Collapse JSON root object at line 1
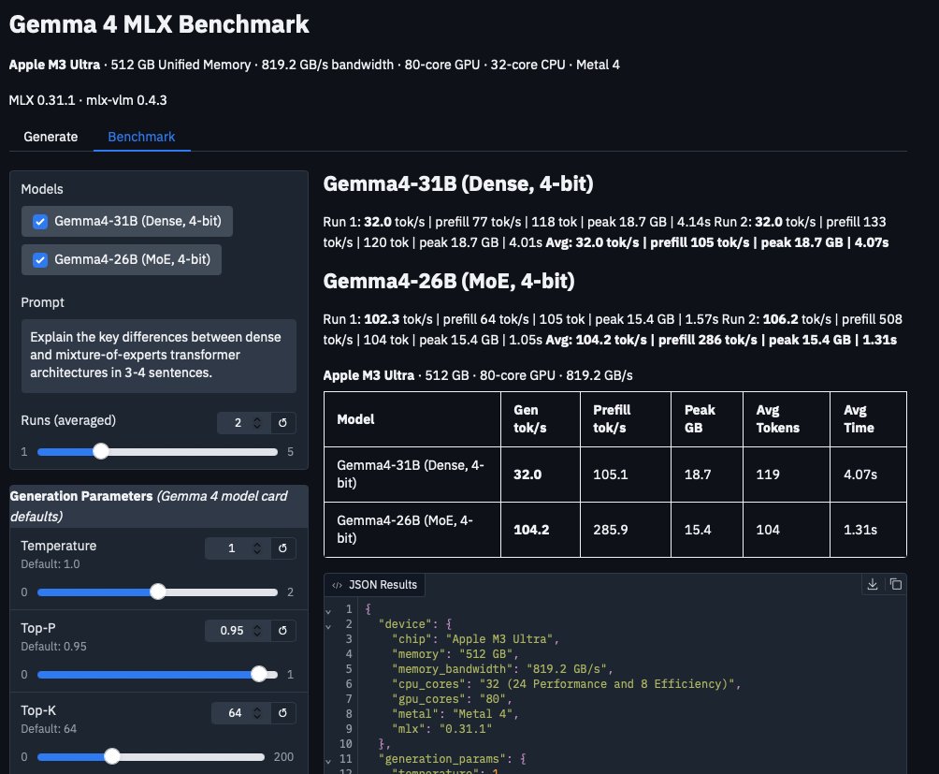939x774 pixels. coord(328,611)
